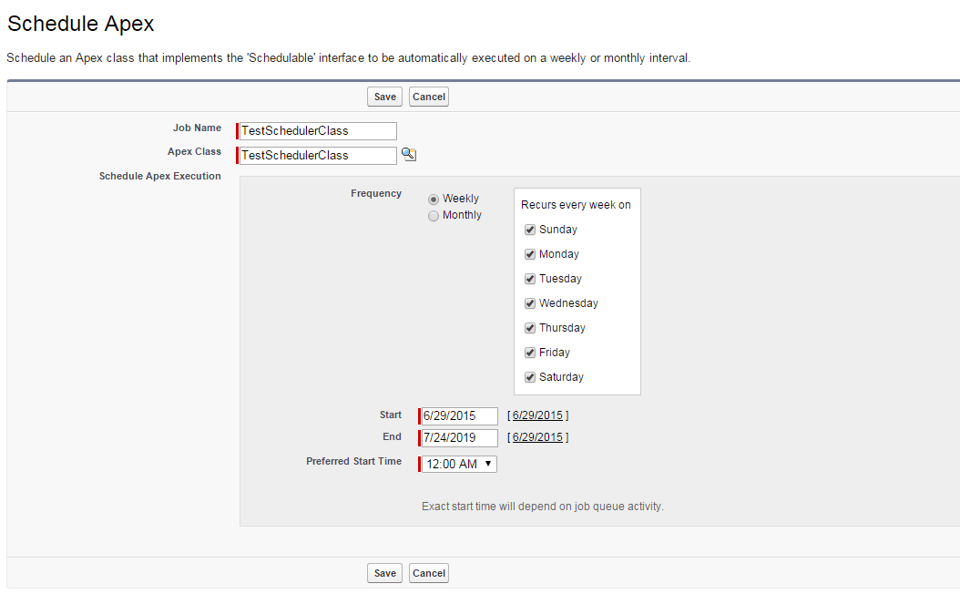Click the Job Name text field

(316, 130)
